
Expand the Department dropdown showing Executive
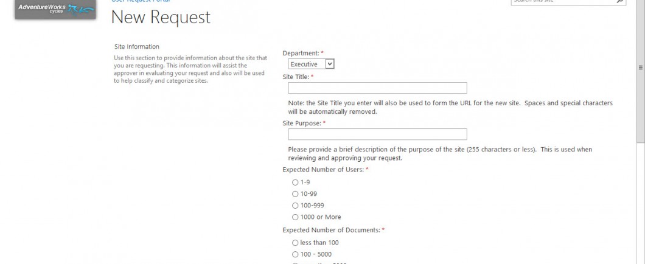coord(311,64)
